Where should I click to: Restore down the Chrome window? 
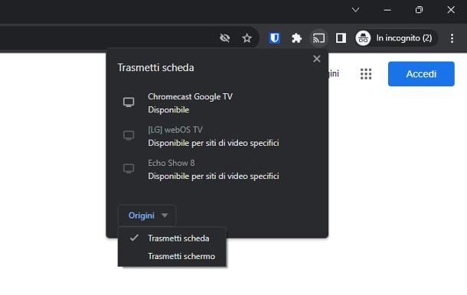pyautogui.click(x=419, y=10)
